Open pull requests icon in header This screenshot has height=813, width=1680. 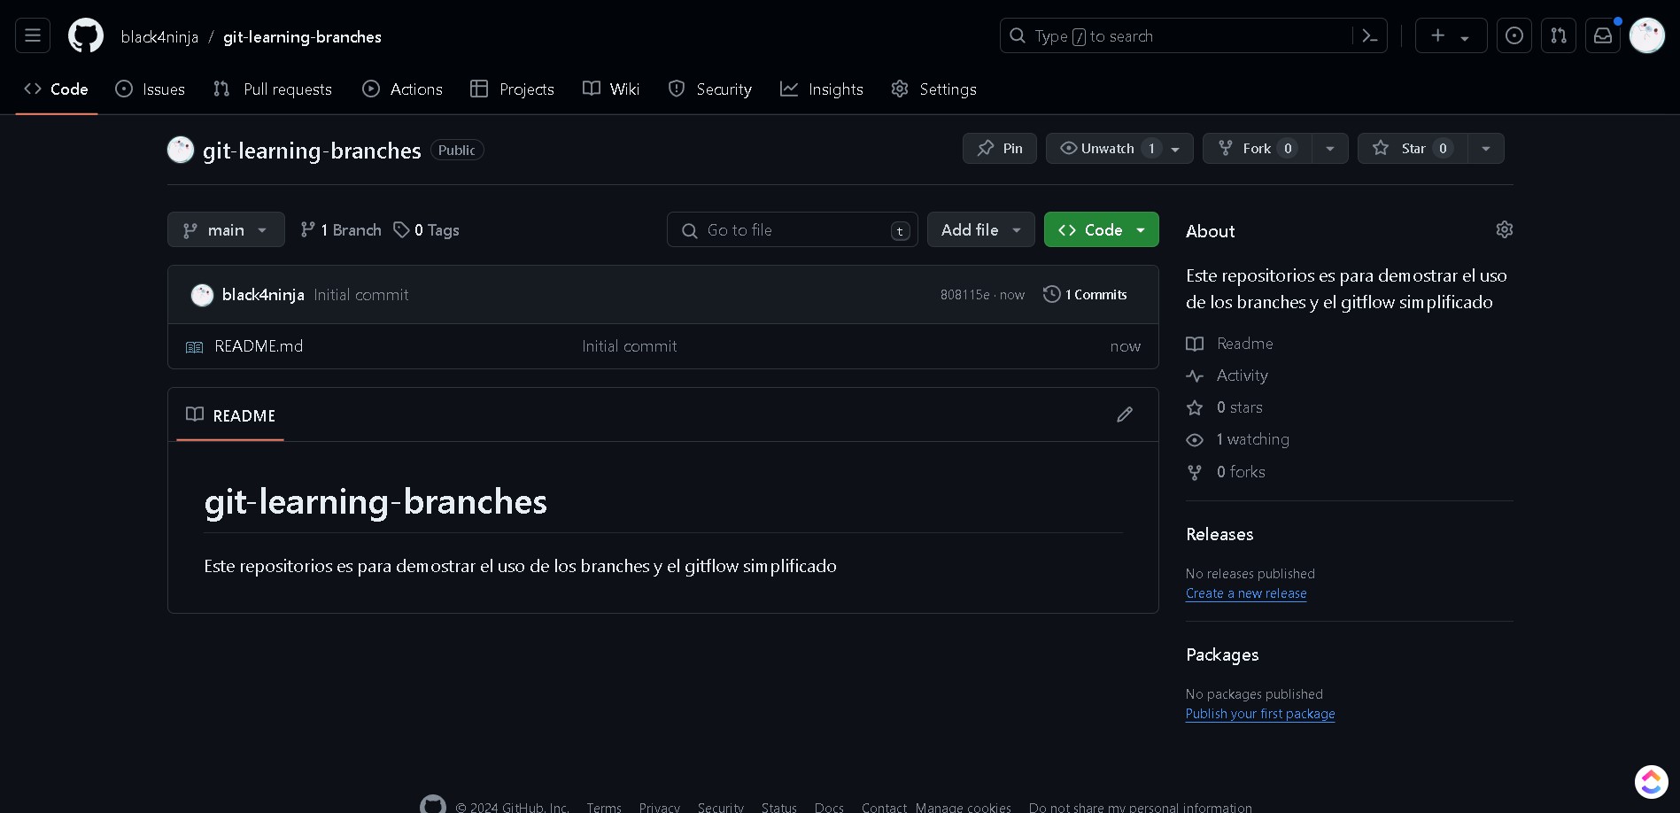tap(1558, 35)
